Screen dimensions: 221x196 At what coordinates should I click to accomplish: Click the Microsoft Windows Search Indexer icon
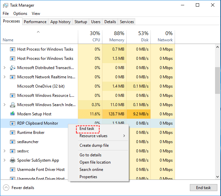click(13, 105)
